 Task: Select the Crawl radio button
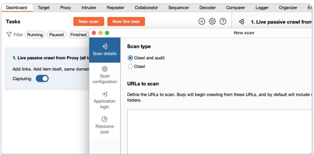click(x=130, y=67)
